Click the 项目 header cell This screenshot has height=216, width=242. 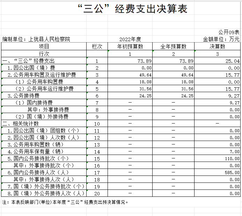(x=44, y=46)
